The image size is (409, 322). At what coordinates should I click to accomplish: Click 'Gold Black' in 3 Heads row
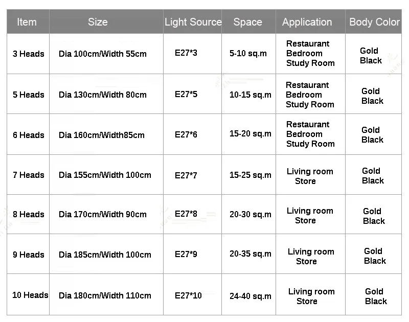(x=374, y=54)
